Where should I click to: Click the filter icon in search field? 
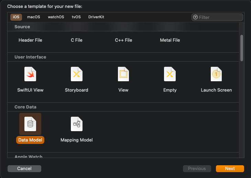click(195, 17)
